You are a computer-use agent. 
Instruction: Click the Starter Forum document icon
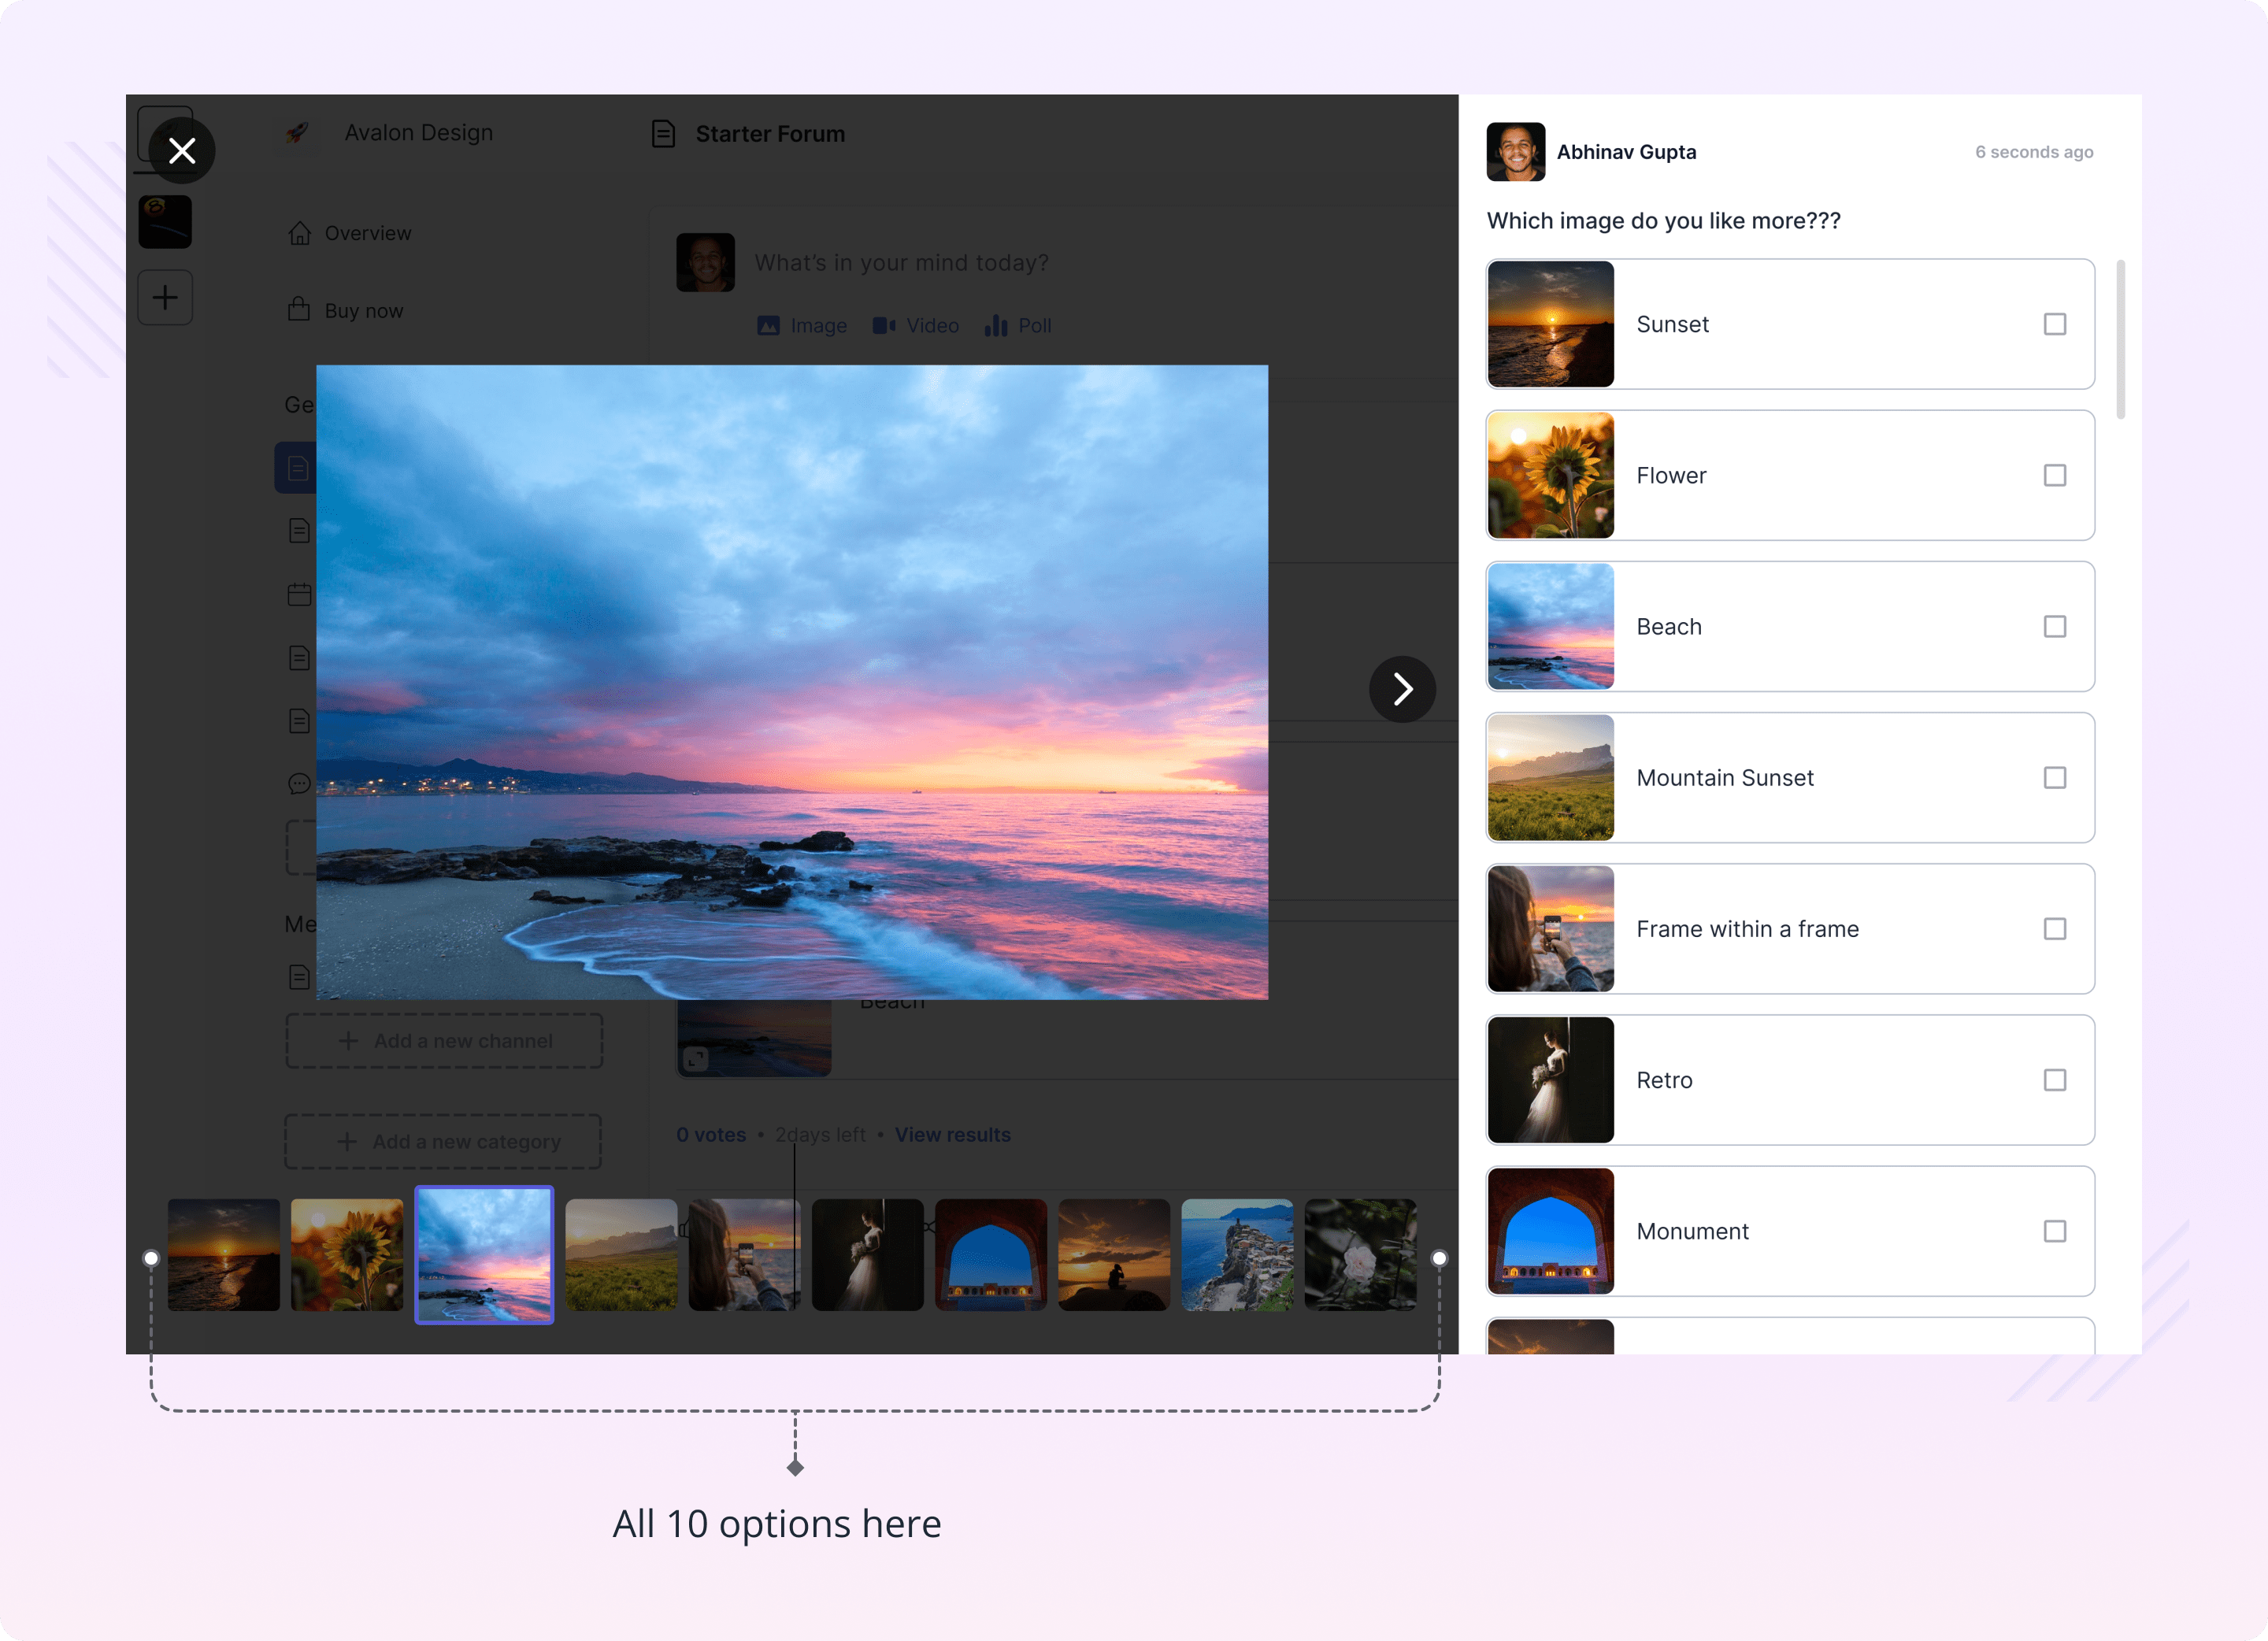663,133
